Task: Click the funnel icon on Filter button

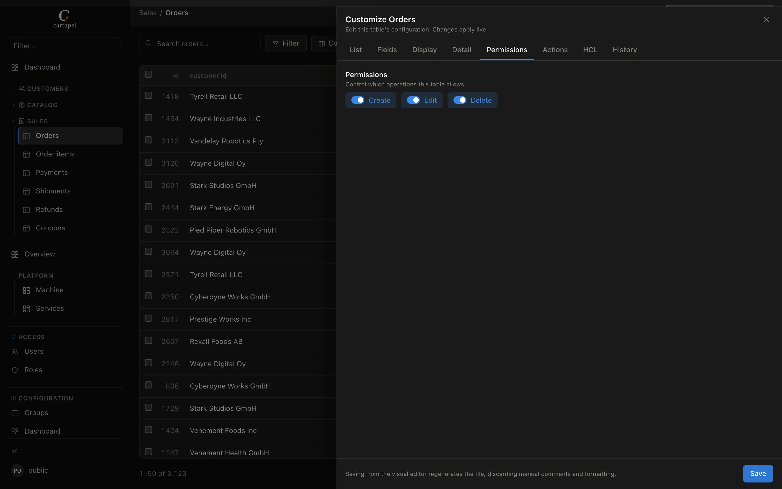Action: point(276,44)
